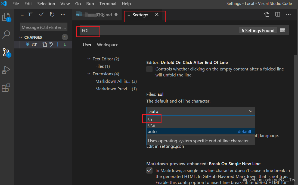
Task: Switch to the User settings tab
Action: click(x=87, y=45)
